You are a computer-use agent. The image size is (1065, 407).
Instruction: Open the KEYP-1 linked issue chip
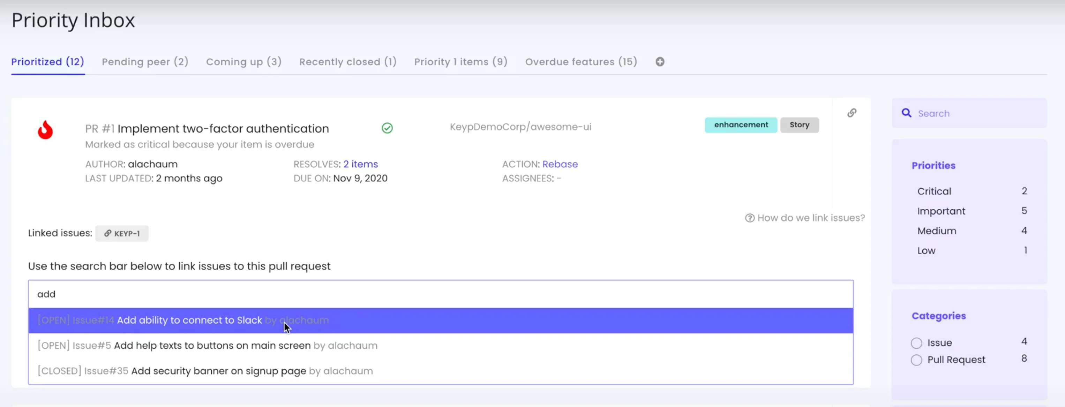[121, 233]
